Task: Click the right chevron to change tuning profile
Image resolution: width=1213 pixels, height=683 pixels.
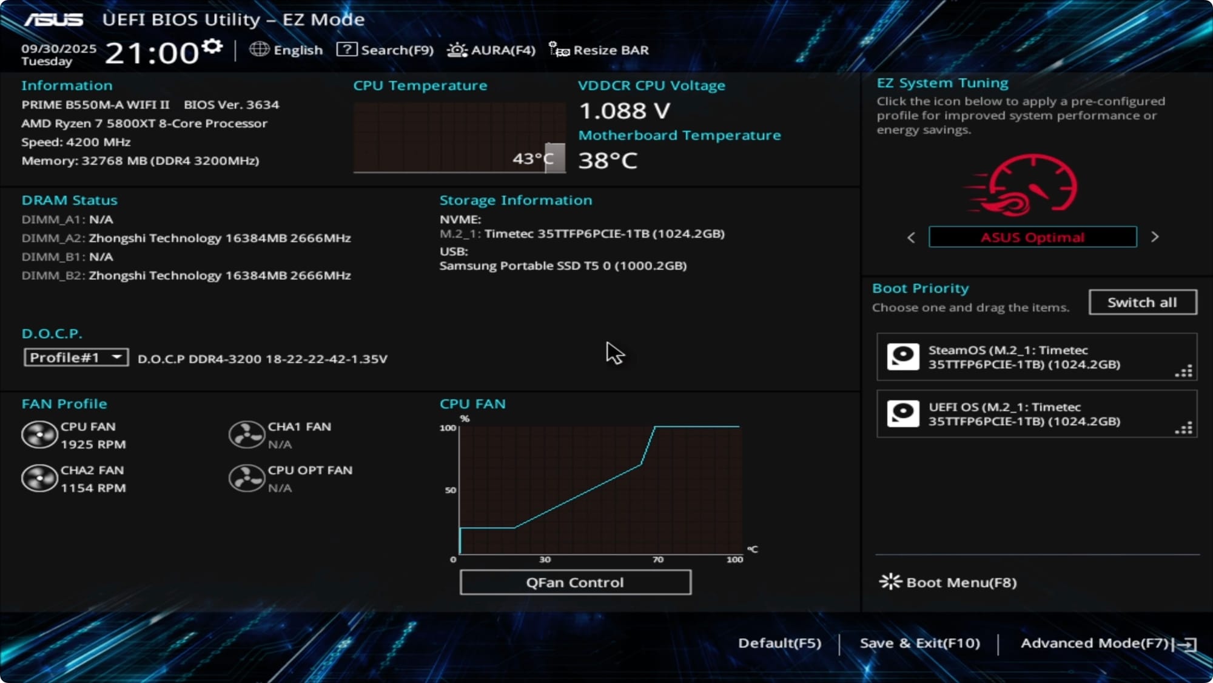Action: (x=1155, y=237)
